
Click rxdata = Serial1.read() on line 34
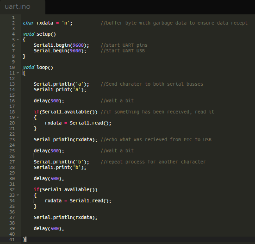78,201
